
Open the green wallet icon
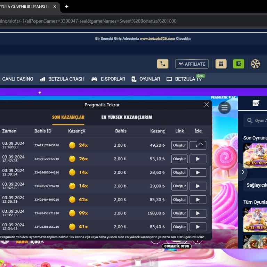(238, 64)
